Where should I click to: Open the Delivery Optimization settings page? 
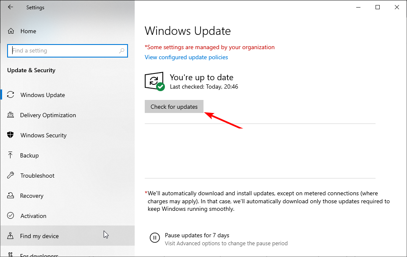tap(48, 115)
